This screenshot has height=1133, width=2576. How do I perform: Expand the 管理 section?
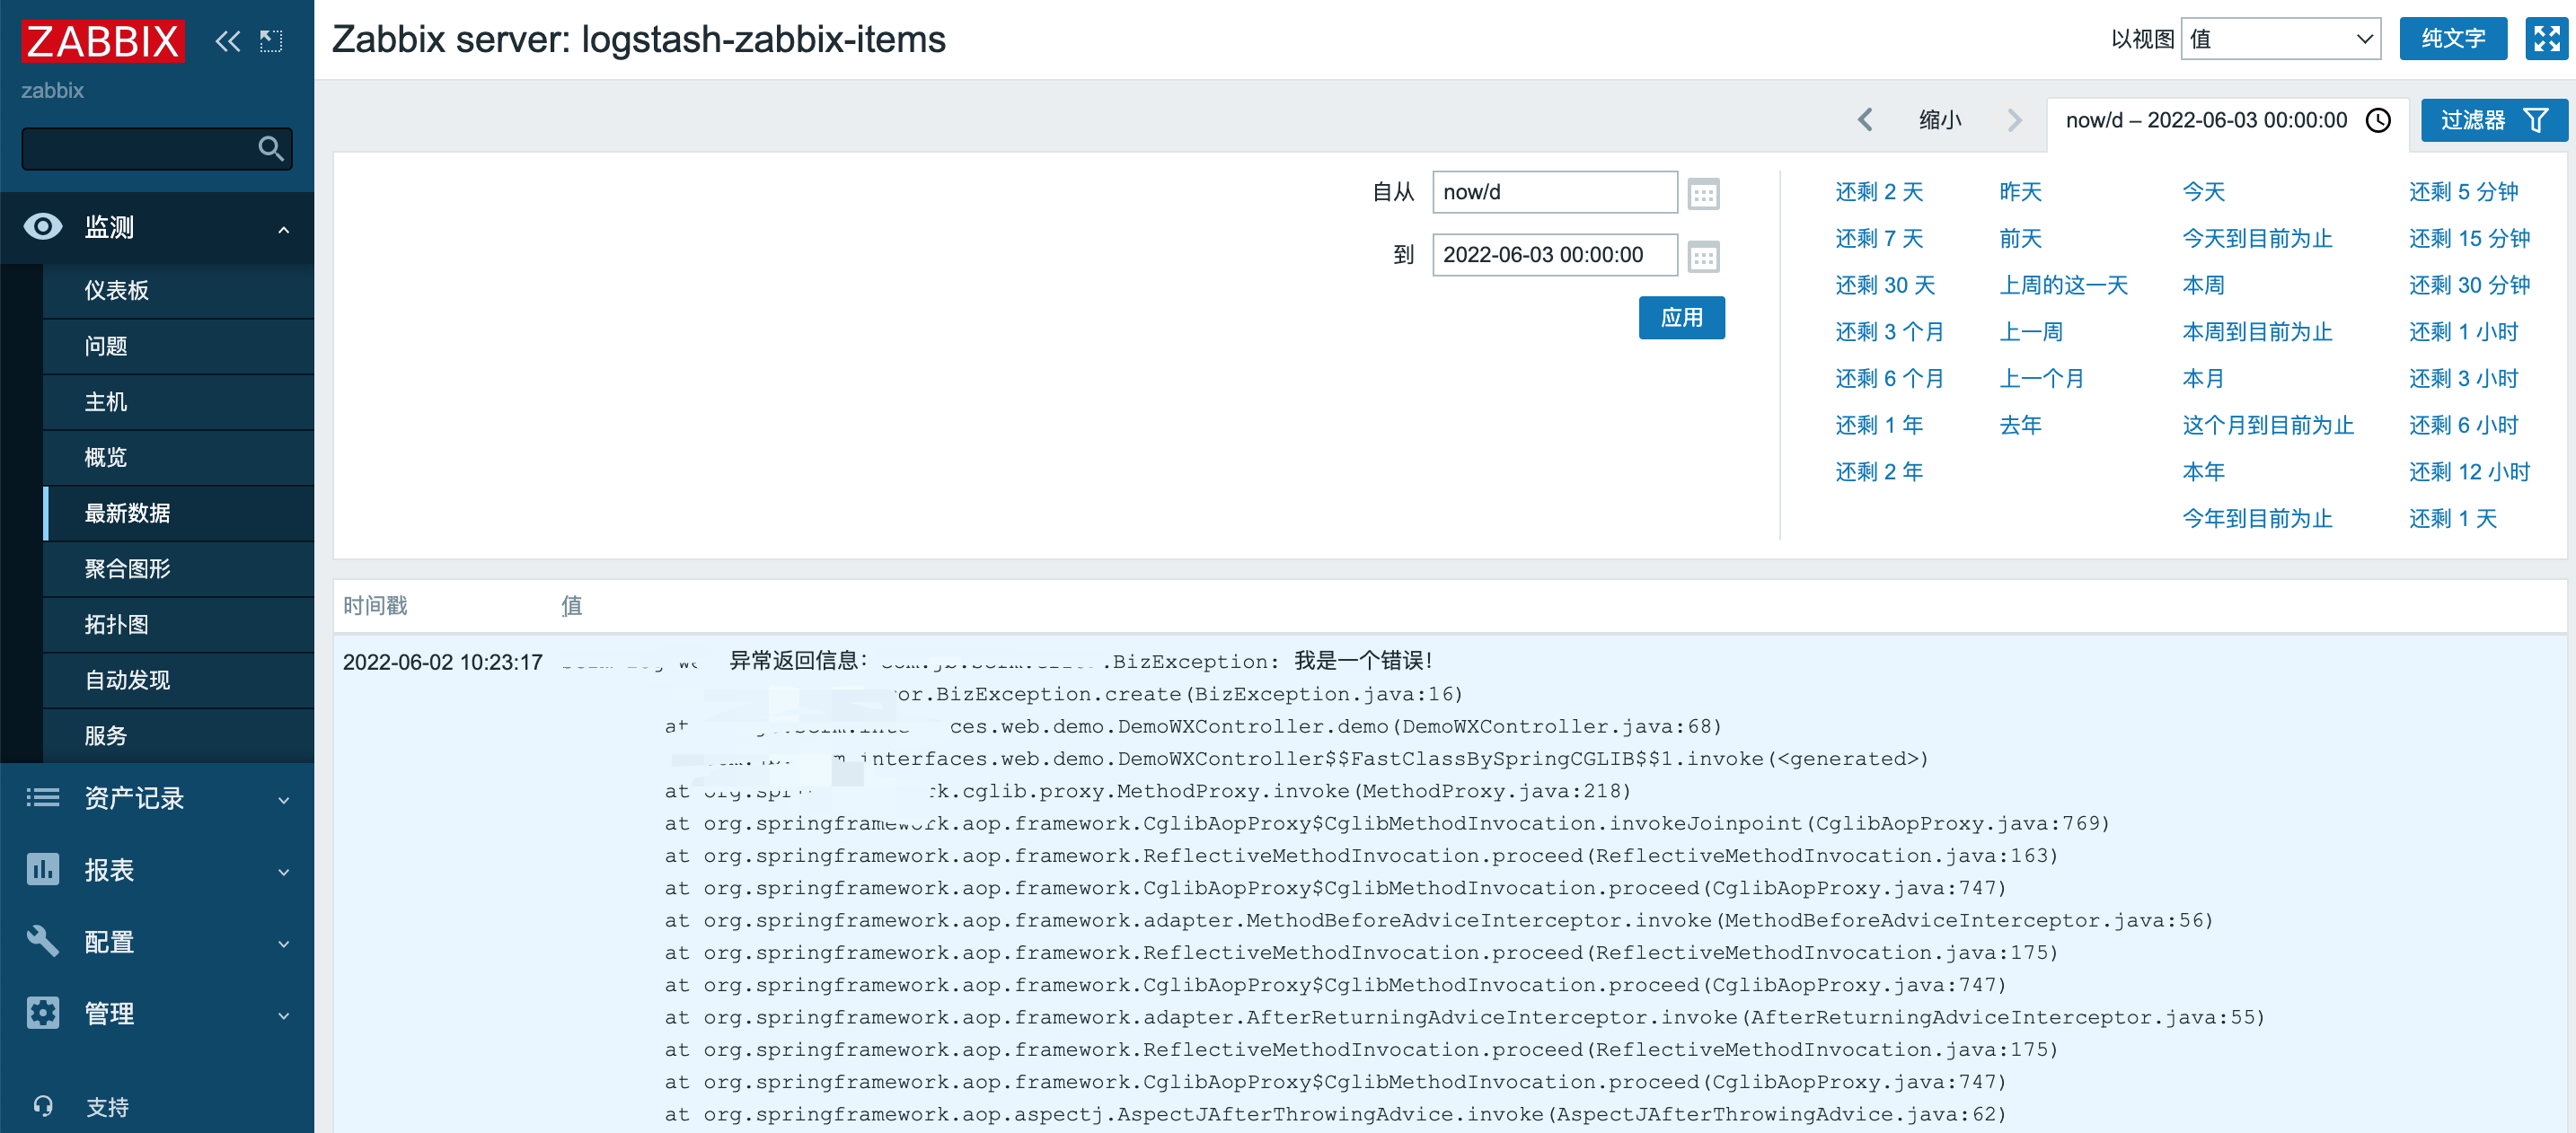pyautogui.click(x=284, y=1015)
